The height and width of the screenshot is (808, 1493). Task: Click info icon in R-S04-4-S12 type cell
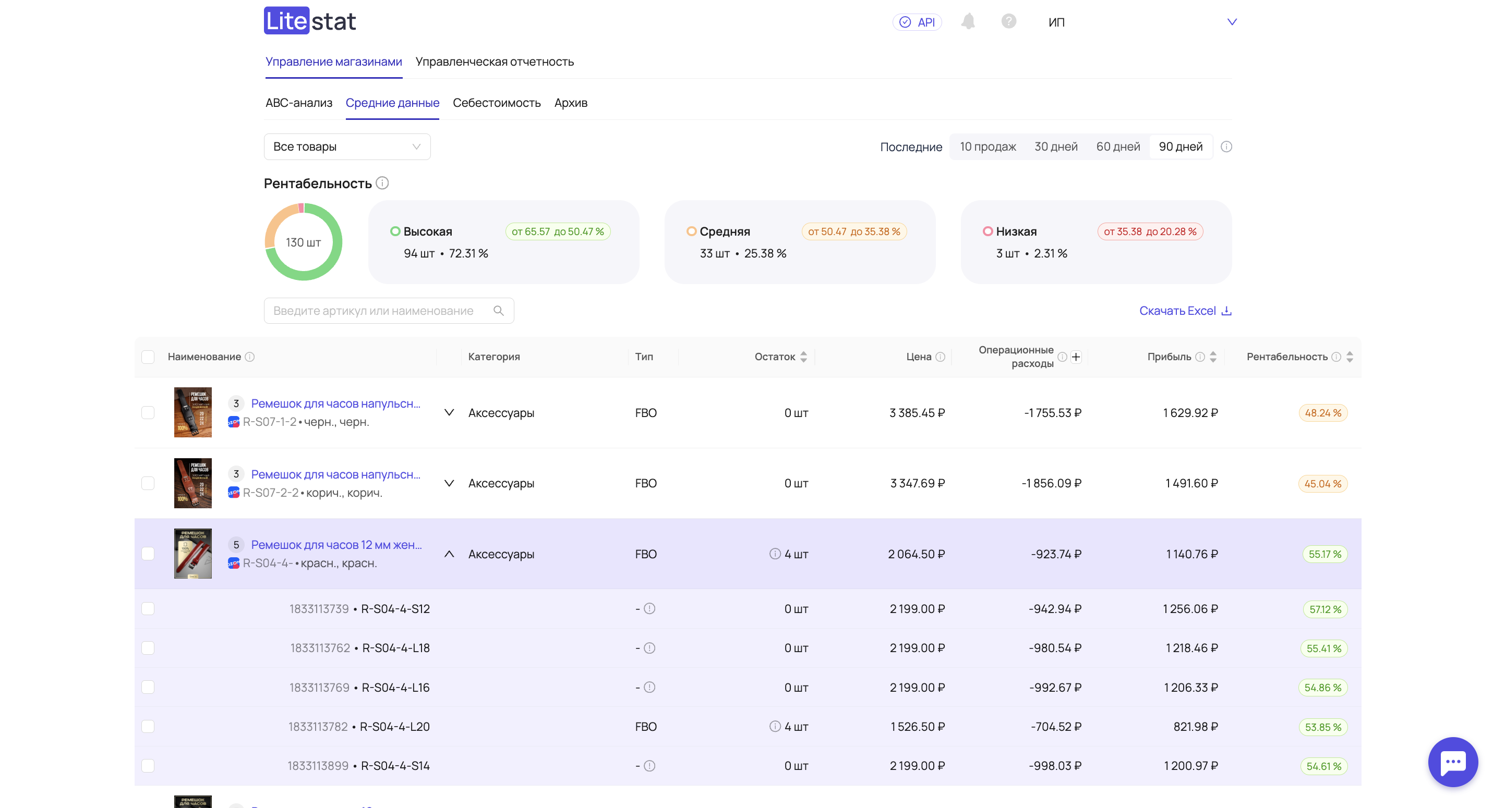click(649, 609)
